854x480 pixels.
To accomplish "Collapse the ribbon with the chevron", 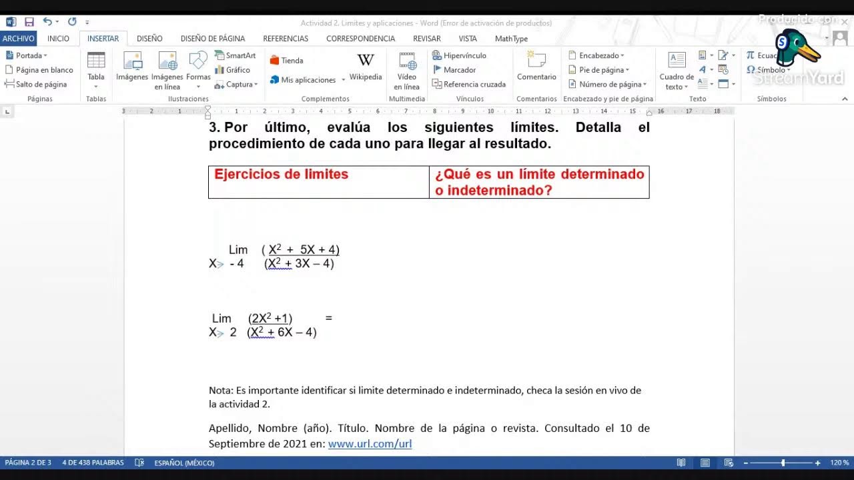I will click(845, 99).
